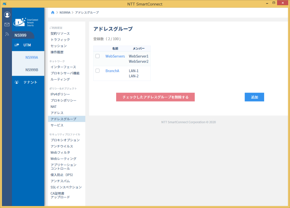Viewport: 290px width, 208px height.
Task: Delete checked address groups with red button
Action: click(155, 97)
